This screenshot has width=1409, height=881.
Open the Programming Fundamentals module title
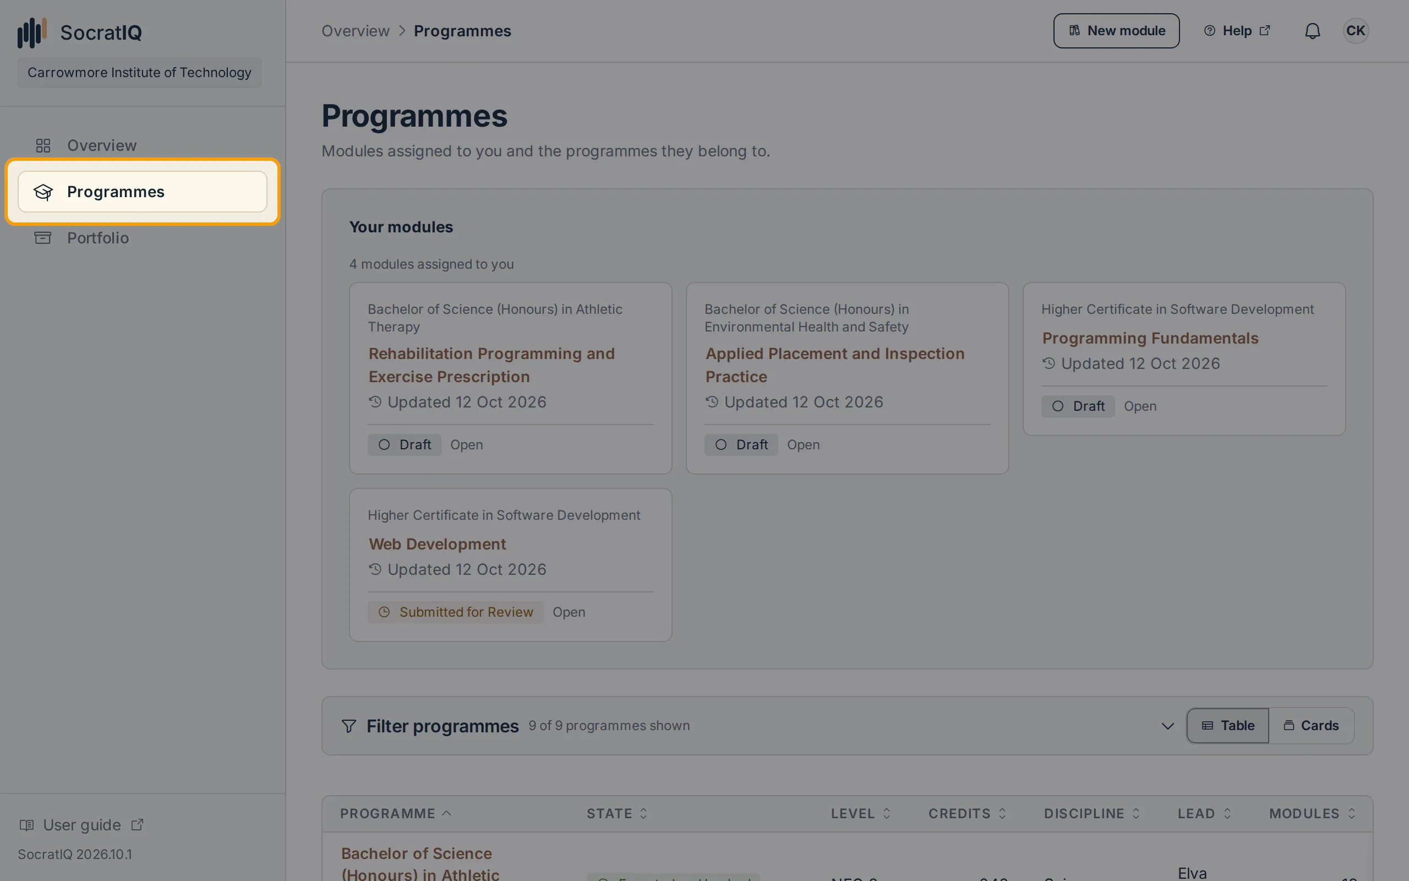tap(1150, 338)
